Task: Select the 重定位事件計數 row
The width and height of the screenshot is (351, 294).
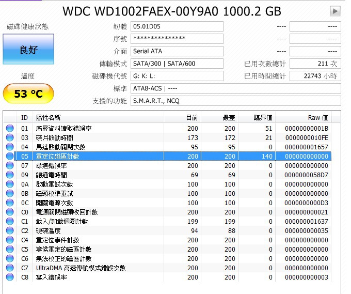Action: click(167, 240)
